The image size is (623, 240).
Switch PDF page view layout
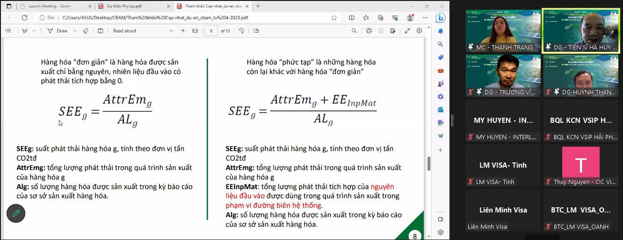coord(256,31)
